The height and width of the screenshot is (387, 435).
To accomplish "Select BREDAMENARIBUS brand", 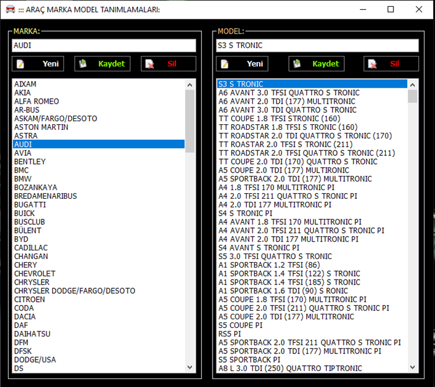I will pos(99,196).
